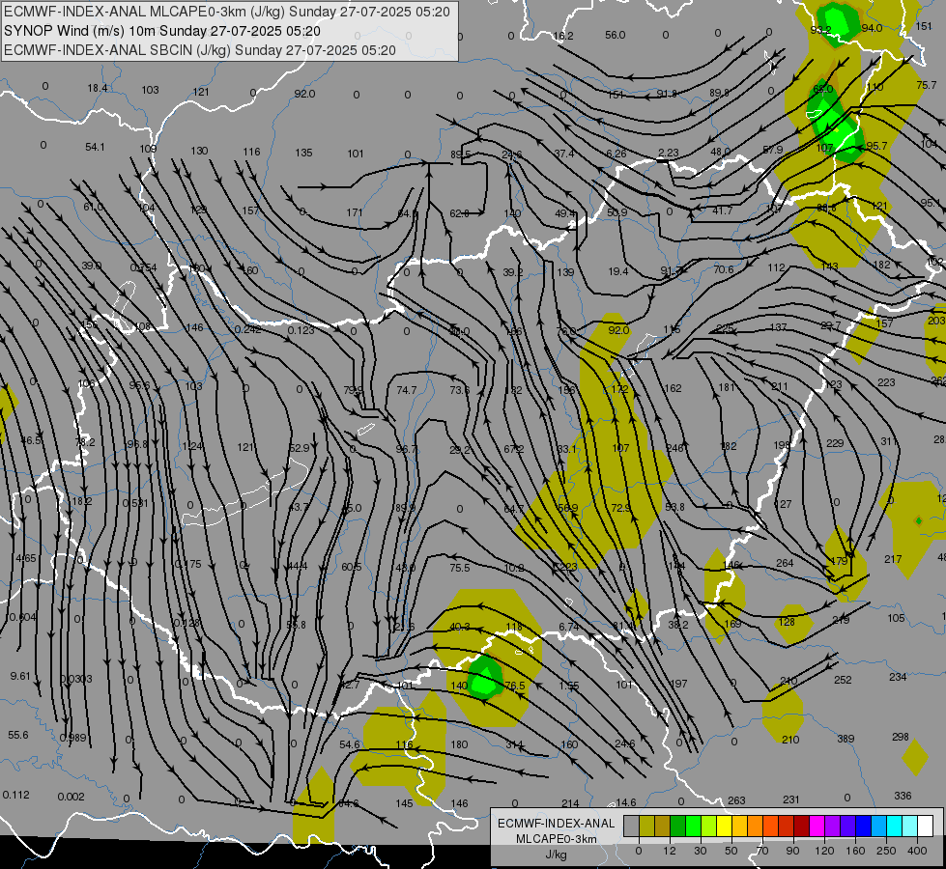Click the map value 2.23
The image size is (946, 869).
point(669,154)
